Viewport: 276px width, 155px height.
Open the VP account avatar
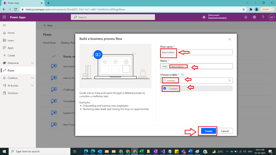(271, 17)
